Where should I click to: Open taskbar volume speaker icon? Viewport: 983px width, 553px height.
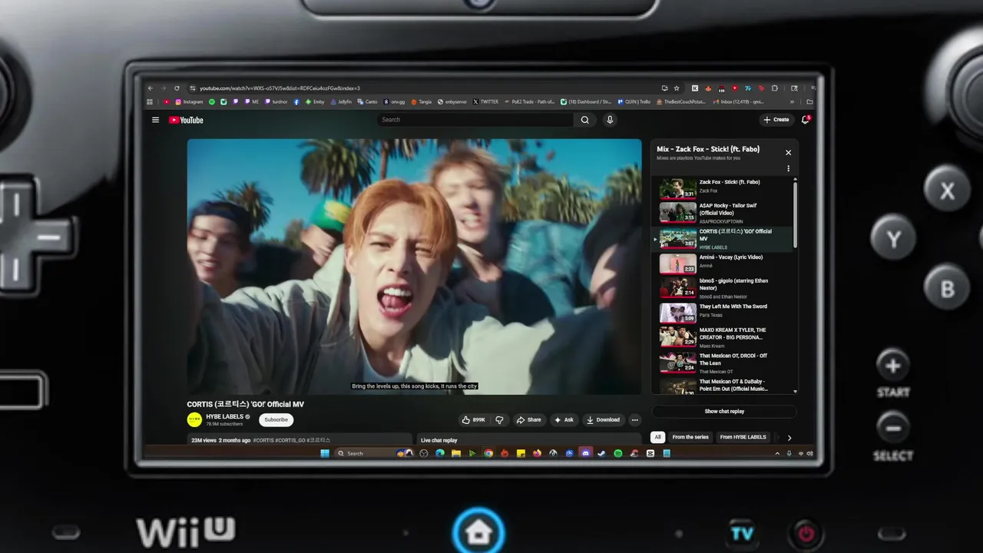809,453
